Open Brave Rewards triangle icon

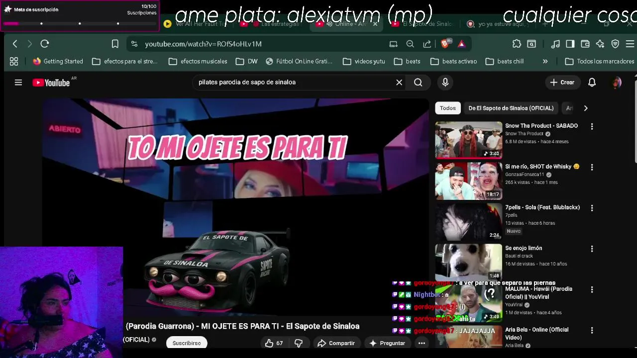pyautogui.click(x=461, y=44)
